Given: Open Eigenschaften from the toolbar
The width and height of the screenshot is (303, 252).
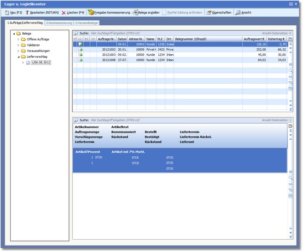Looking at the screenshot, I should [209, 12].
